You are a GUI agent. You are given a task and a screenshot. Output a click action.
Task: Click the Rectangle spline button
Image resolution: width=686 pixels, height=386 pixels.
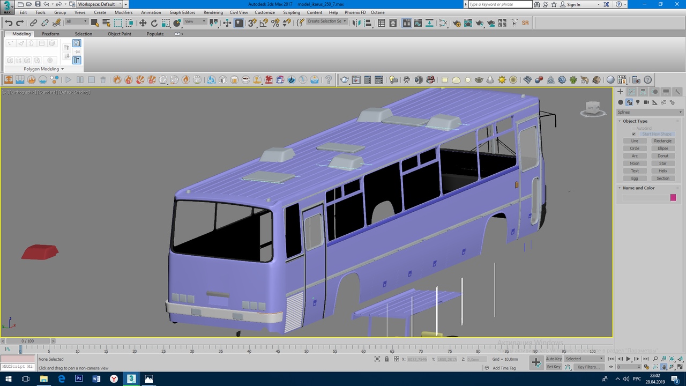click(662, 141)
